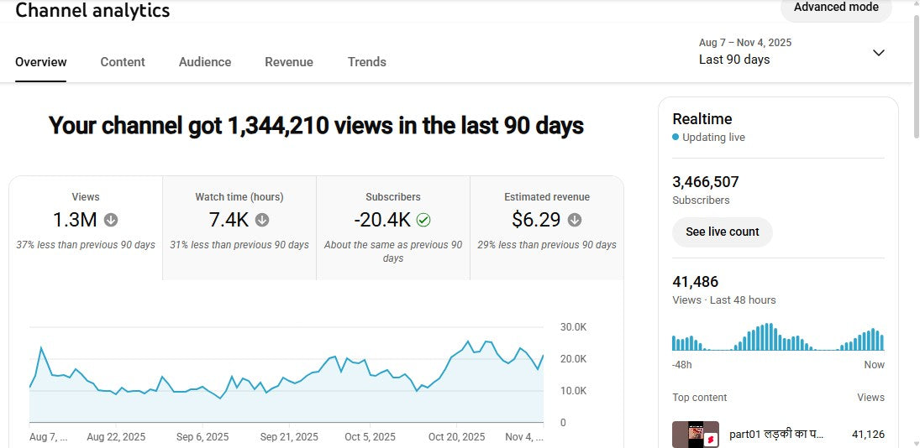Expand the Last 90 days date dropdown
This screenshot has width=920, height=448.
(x=878, y=53)
